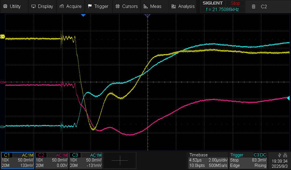Click the network connection status icon
This screenshot has height=170, width=291.
[x=285, y=155]
